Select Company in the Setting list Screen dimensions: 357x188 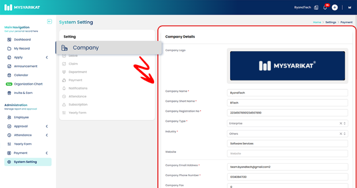point(109,48)
